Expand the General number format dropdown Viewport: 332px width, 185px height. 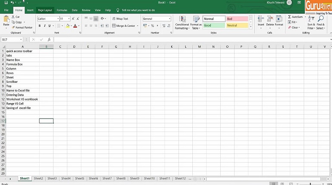pyautogui.click(x=169, y=19)
